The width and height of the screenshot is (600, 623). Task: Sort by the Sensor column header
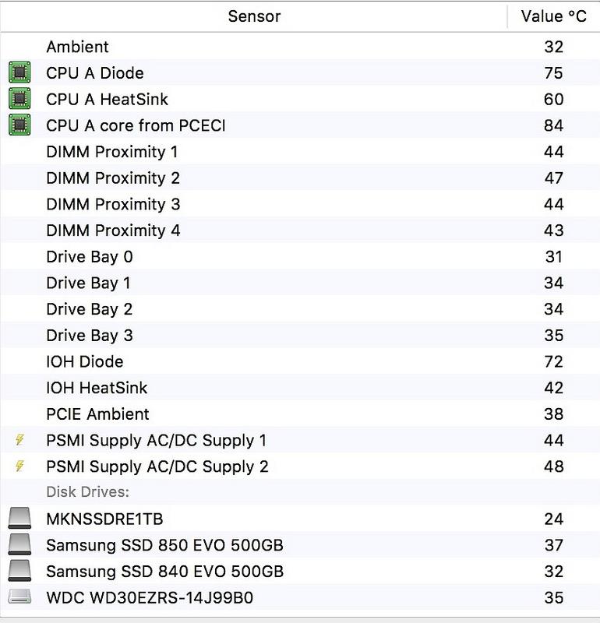point(254,16)
